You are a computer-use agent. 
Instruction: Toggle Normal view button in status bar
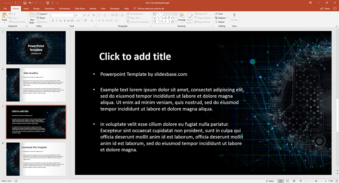coord(281,181)
